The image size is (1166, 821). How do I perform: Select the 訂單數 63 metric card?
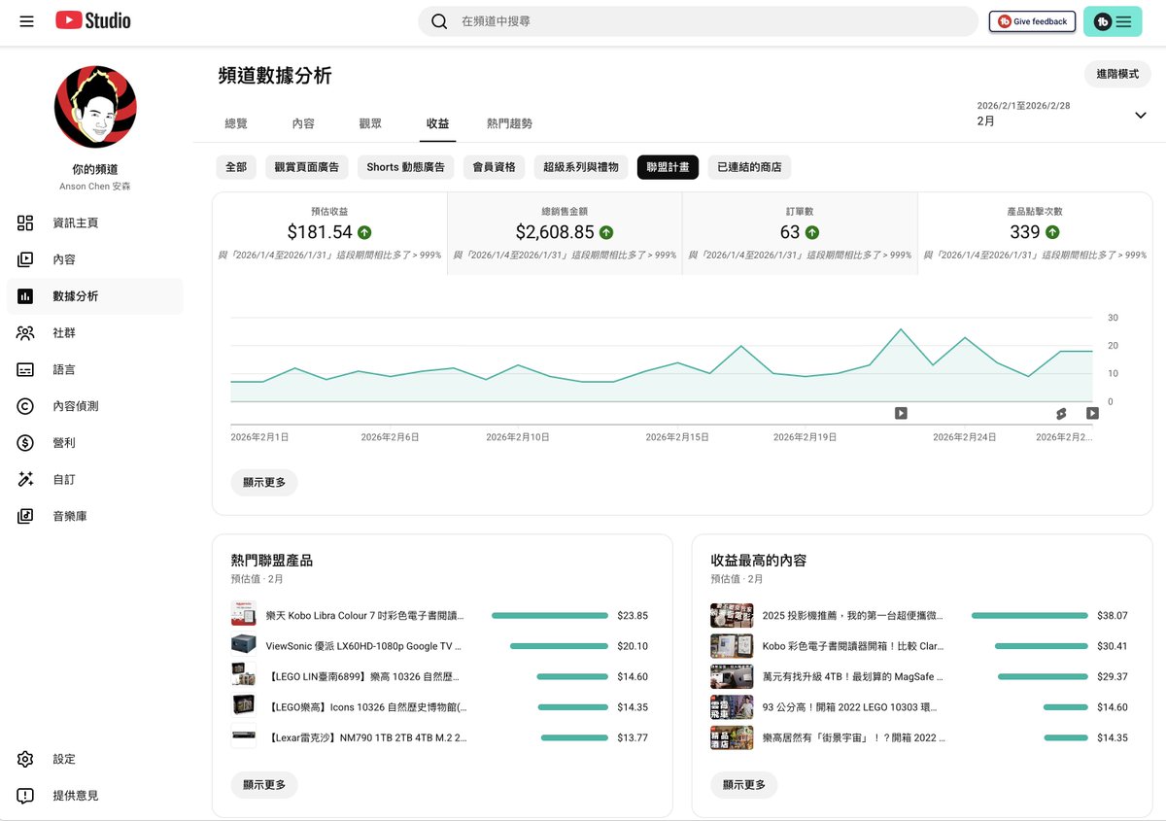[800, 233]
